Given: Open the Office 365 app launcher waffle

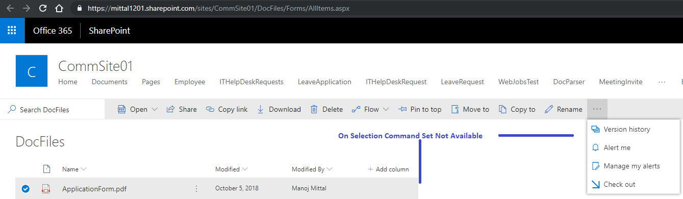Looking at the screenshot, I should [x=12, y=31].
